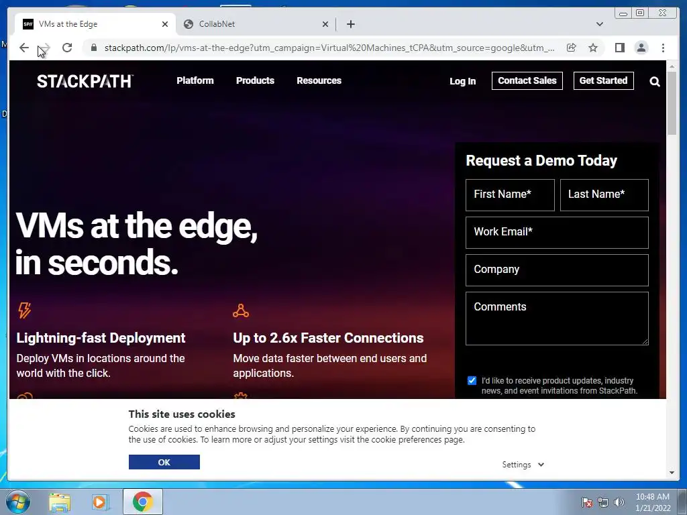Expand cookie Settings dropdown
This screenshot has width=687, height=515.
[523, 465]
